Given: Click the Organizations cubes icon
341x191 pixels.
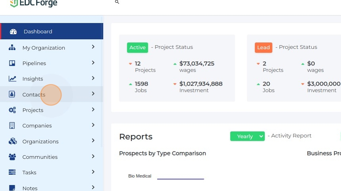Looking at the screenshot, I should coord(13,141).
